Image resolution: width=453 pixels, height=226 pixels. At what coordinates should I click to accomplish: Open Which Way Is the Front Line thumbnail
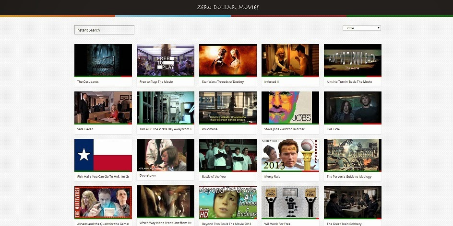(x=166, y=202)
